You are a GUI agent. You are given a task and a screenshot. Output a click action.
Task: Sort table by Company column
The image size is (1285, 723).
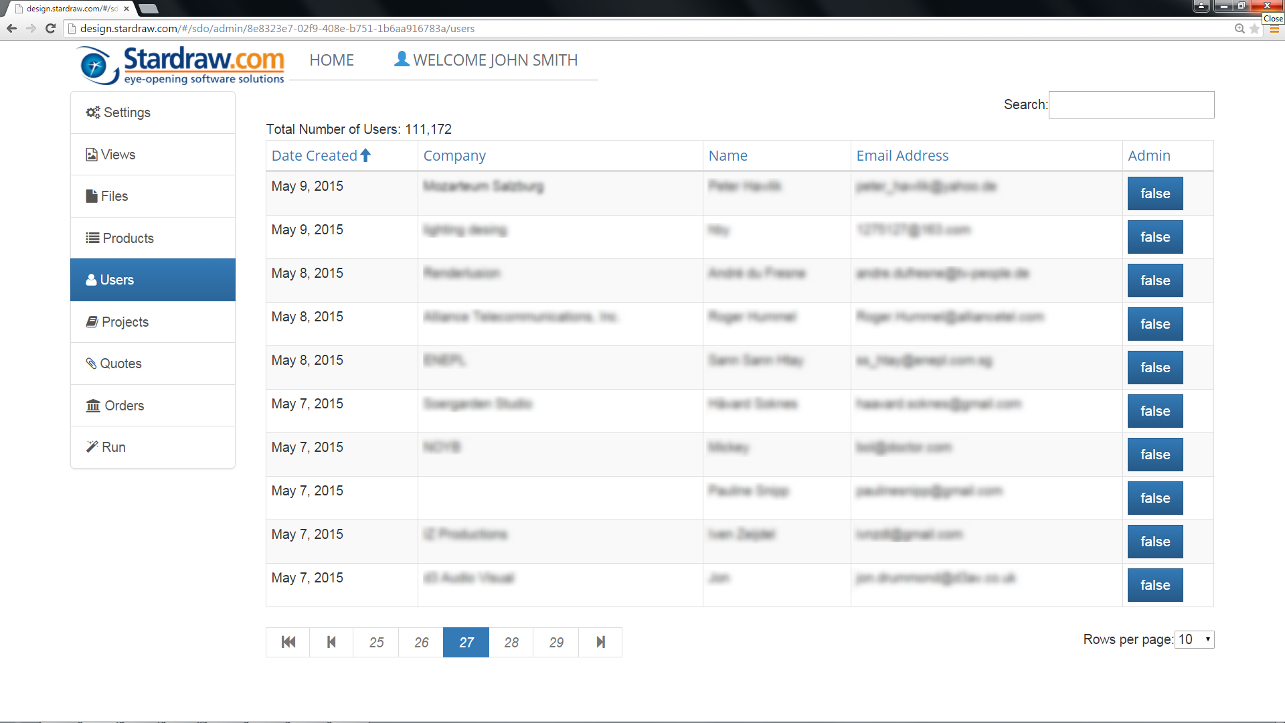tap(454, 155)
